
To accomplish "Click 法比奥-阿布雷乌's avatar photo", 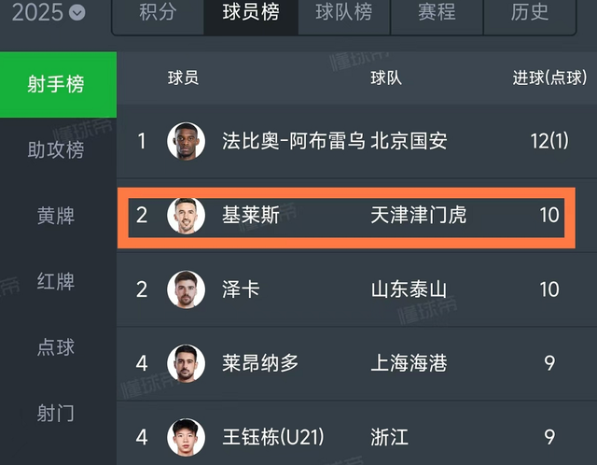I will click(187, 141).
